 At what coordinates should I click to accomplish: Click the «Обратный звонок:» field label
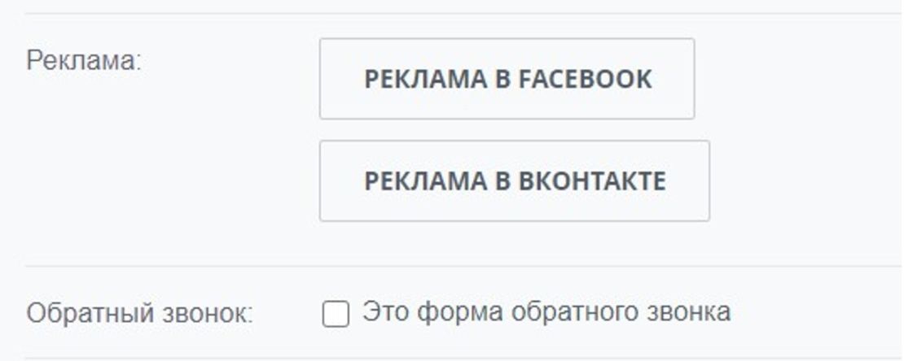point(139,314)
